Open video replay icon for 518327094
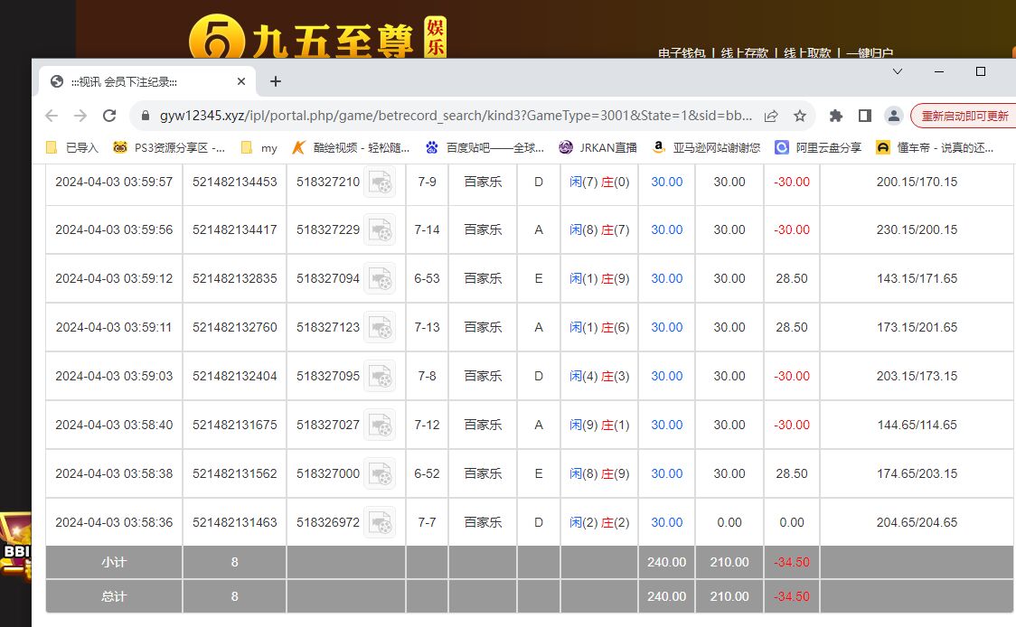Viewport: 1016px width, 627px height. coord(380,278)
